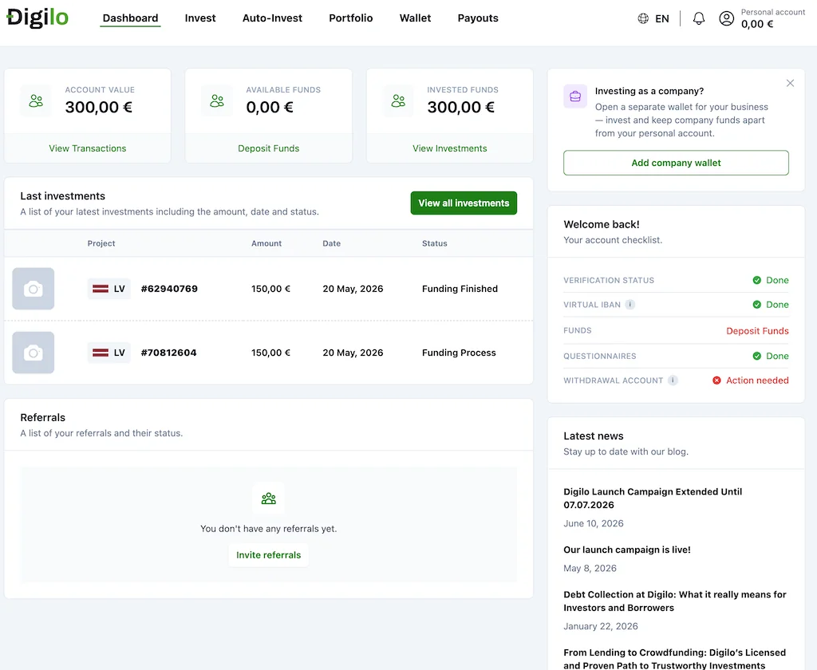Open the user profile avatar icon

pyautogui.click(x=726, y=19)
